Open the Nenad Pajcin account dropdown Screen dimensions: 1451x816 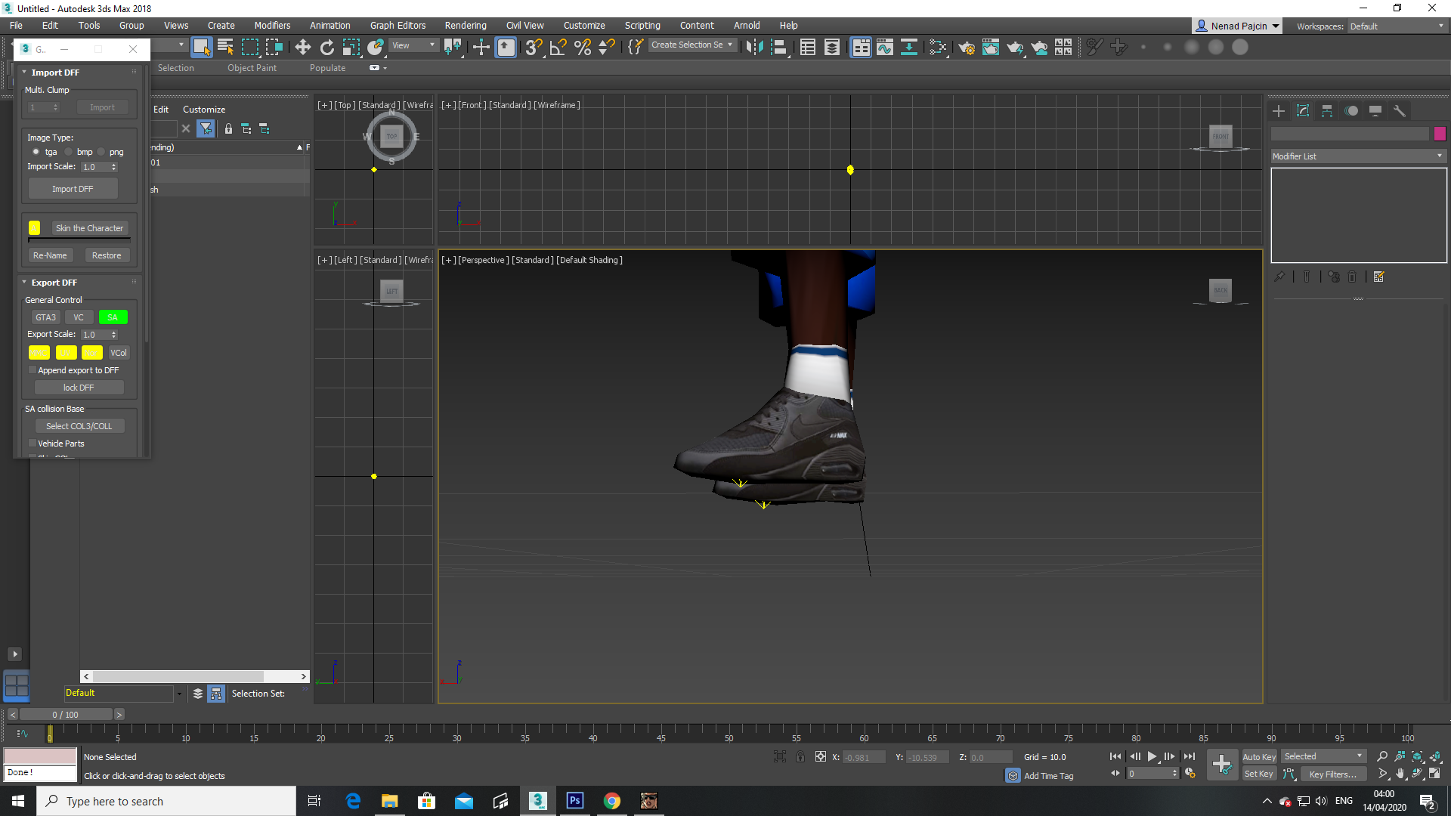click(1237, 26)
